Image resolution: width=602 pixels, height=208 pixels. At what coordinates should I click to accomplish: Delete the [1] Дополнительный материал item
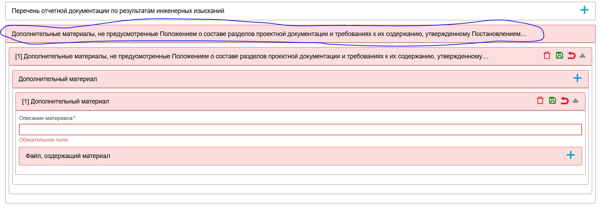pyautogui.click(x=540, y=101)
